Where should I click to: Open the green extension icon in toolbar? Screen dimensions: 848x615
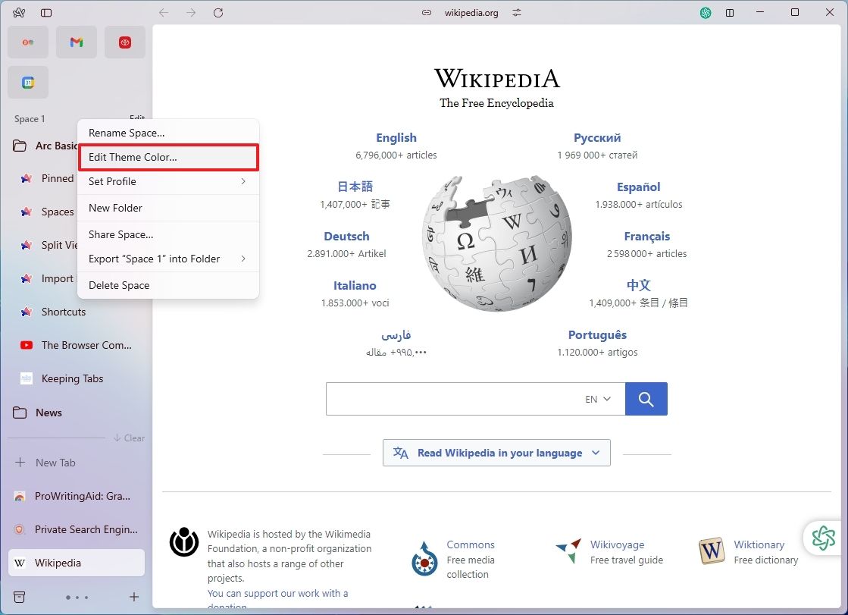[704, 13]
